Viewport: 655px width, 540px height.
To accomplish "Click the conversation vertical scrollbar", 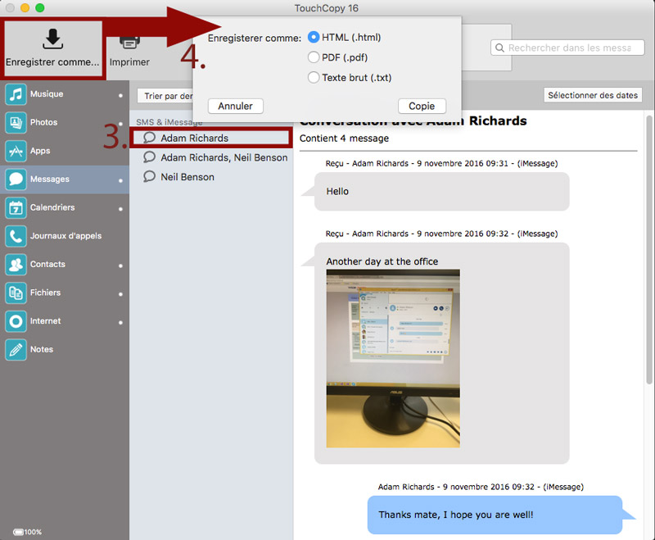I will point(649,251).
